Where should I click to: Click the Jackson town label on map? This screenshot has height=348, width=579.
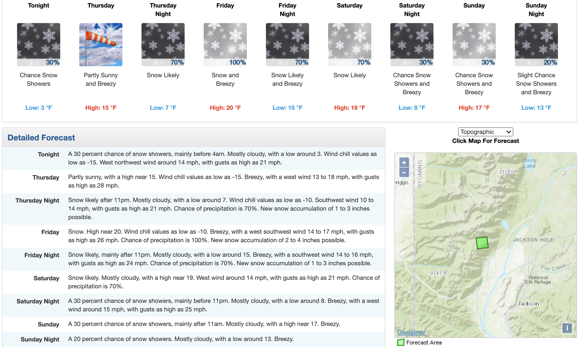pos(528,304)
